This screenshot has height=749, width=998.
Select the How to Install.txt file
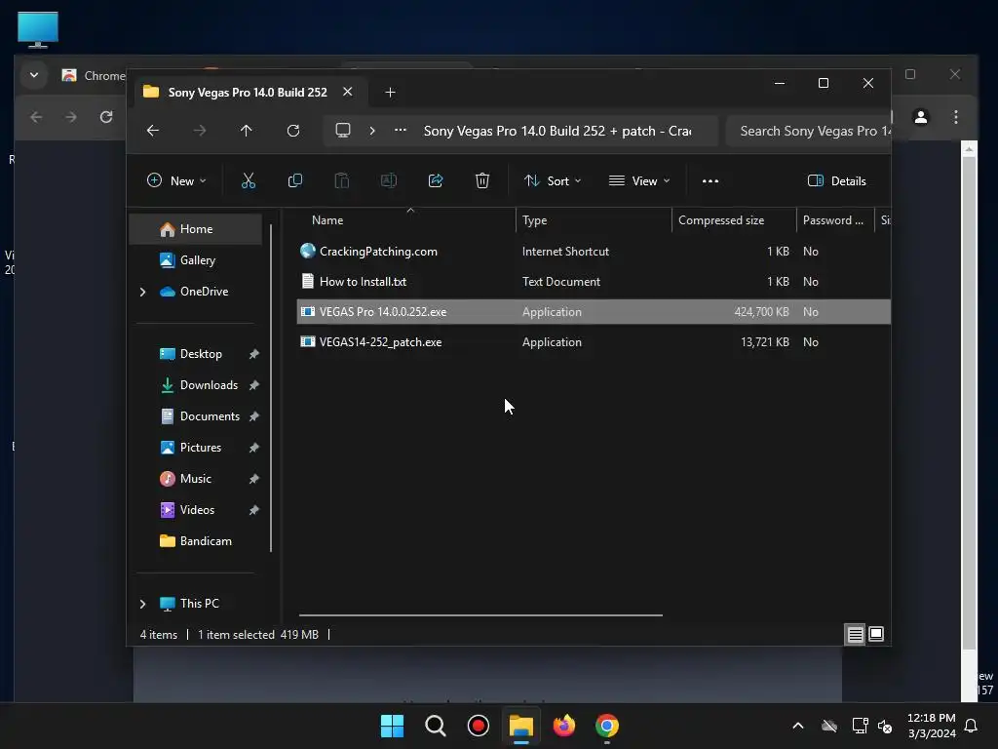pos(594,282)
